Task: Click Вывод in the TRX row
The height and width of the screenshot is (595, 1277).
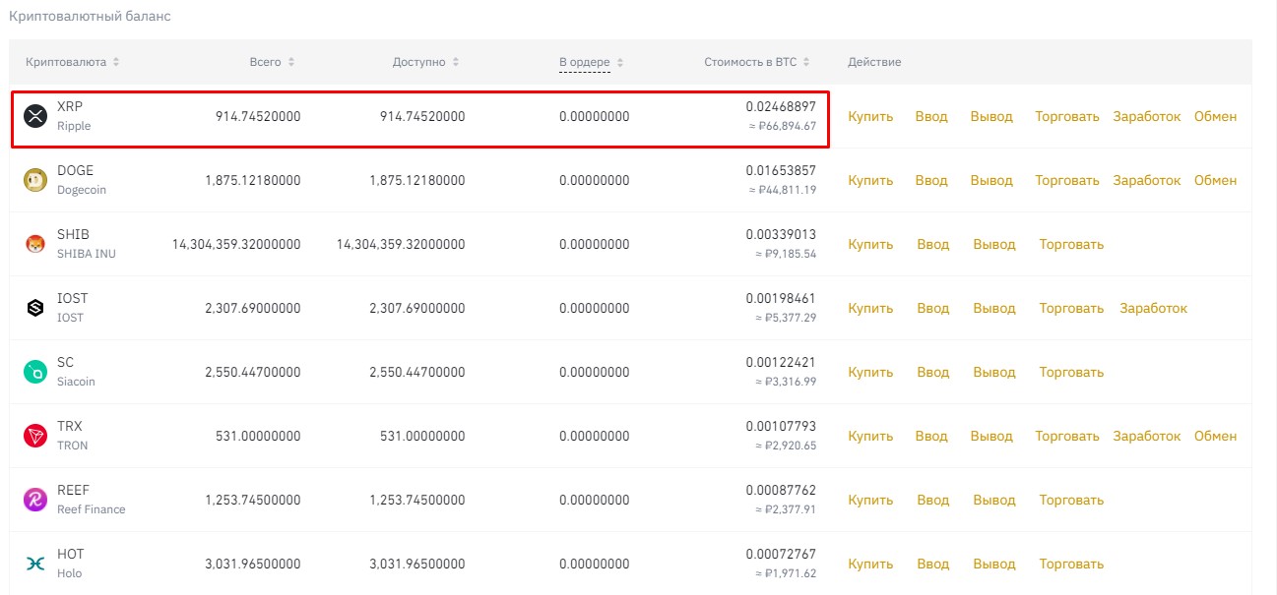Action: click(991, 436)
